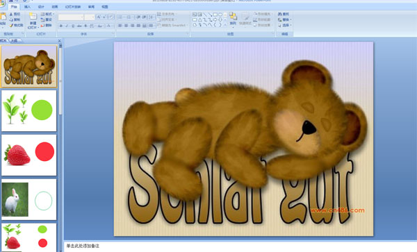This screenshot has width=417, height=252.
Task: Toggle italic formatting
Action: click(x=67, y=26)
